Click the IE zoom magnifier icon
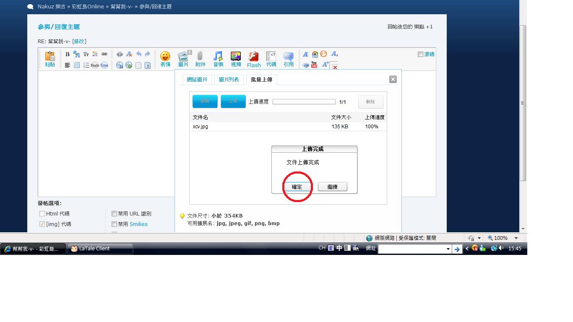 pos(490,238)
